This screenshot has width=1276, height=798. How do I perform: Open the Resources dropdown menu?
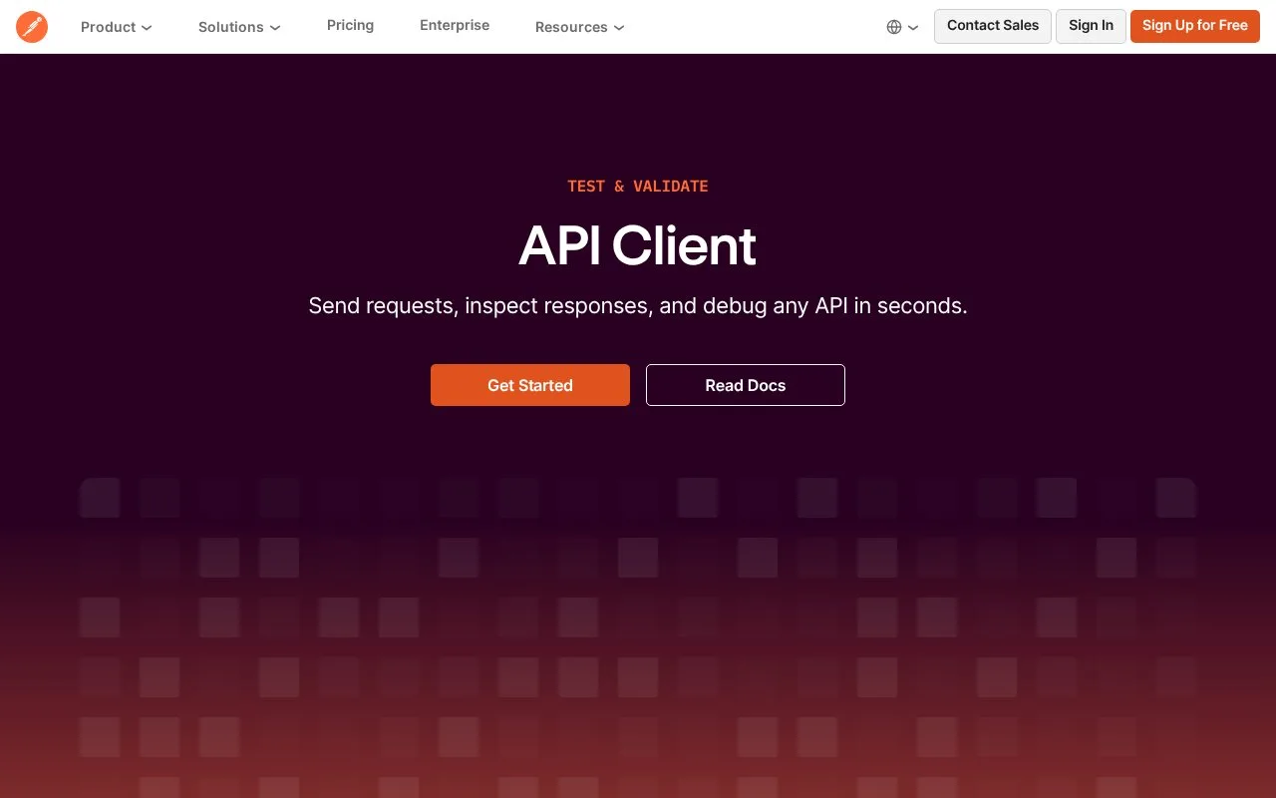tap(579, 27)
